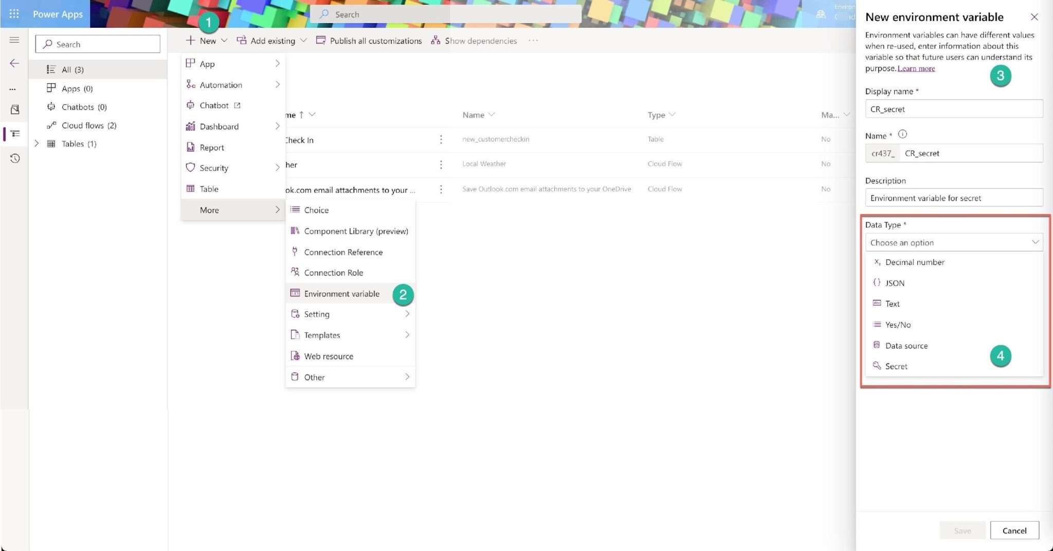Open the Managed column header dropdown
This screenshot has width=1053, height=551.
(x=835, y=115)
